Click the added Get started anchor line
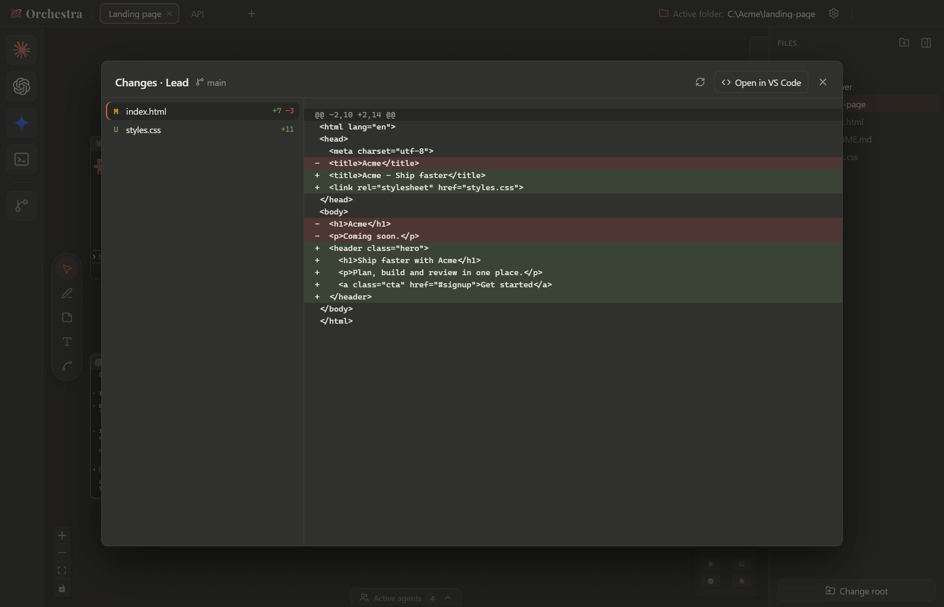The width and height of the screenshot is (944, 607). (573, 285)
